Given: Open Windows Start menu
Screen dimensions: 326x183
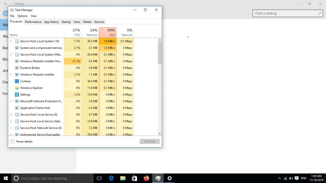Looking at the screenshot, I should pos(6,178).
